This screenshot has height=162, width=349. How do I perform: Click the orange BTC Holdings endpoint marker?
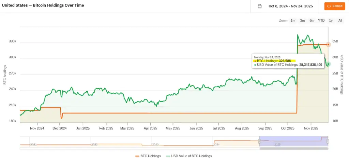point(328,44)
